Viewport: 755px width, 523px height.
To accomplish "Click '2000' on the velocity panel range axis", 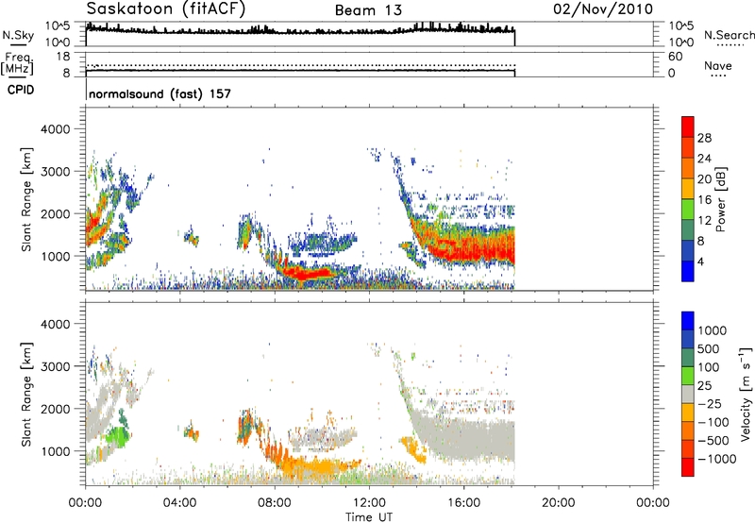I will 56,409.
